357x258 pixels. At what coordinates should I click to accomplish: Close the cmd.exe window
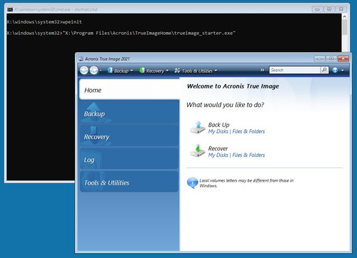pyautogui.click(x=341, y=9)
